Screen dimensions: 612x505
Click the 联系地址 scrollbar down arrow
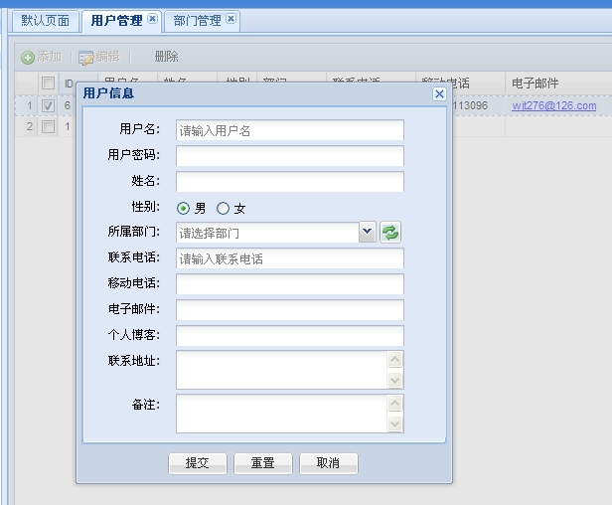coord(395,380)
